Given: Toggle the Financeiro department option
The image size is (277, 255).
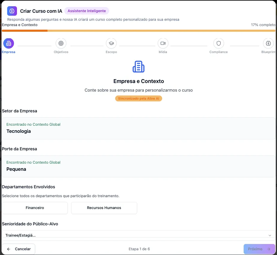Looking at the screenshot, I should tap(35, 208).
